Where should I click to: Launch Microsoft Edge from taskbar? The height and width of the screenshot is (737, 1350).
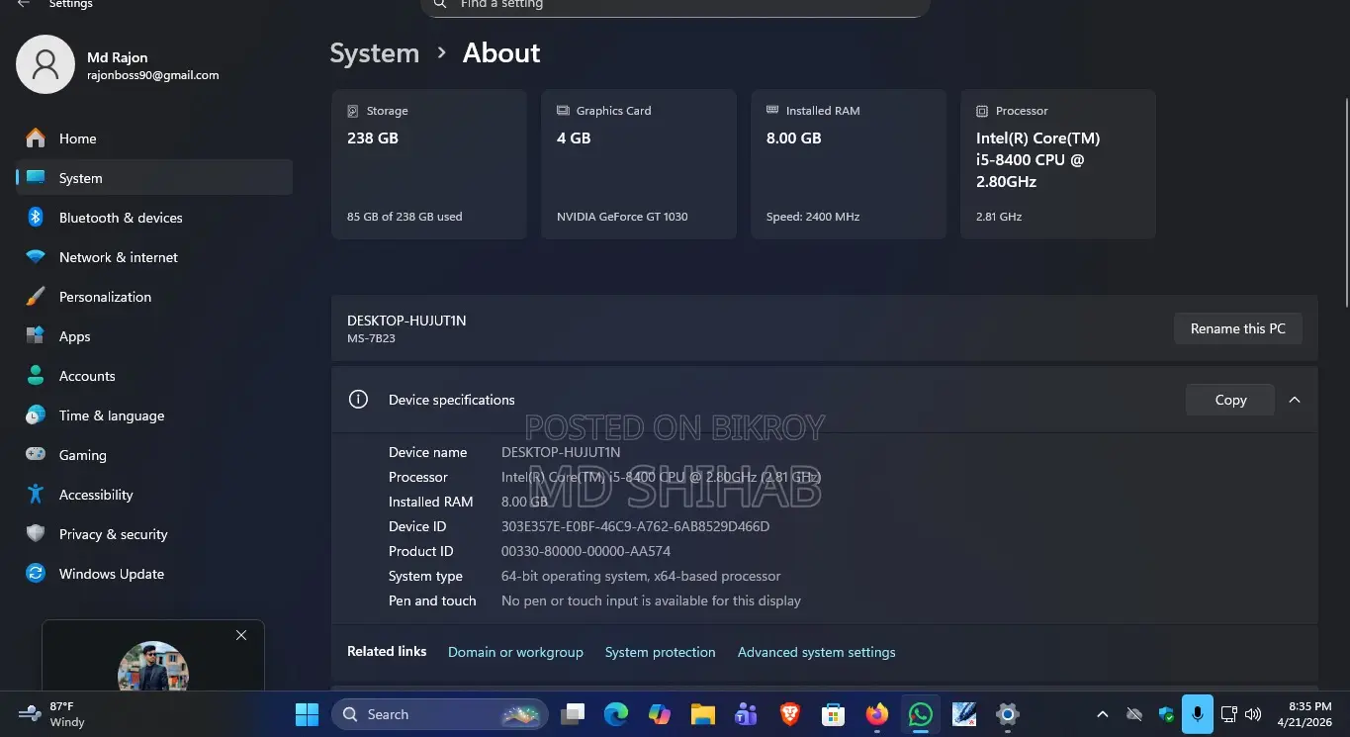pyautogui.click(x=616, y=714)
